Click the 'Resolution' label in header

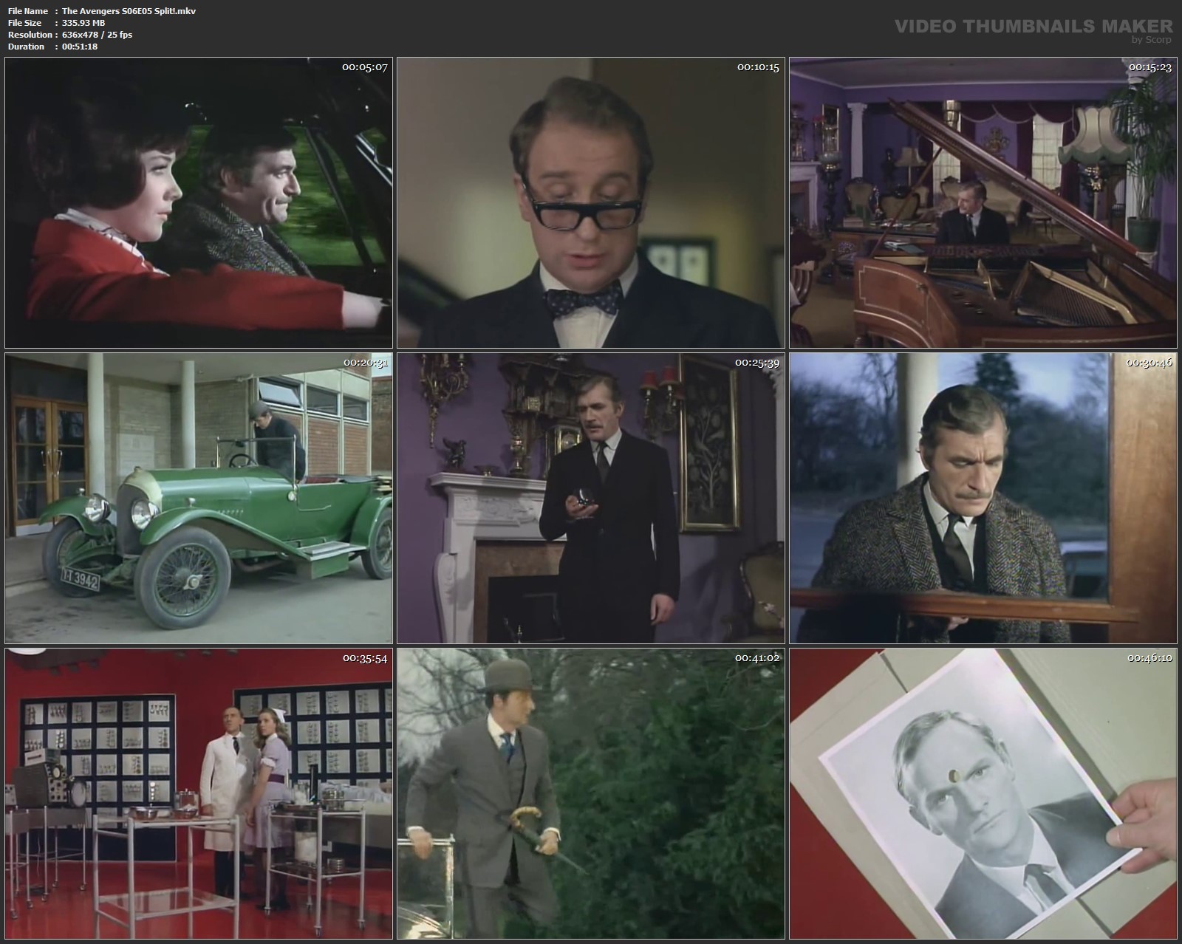tap(30, 35)
